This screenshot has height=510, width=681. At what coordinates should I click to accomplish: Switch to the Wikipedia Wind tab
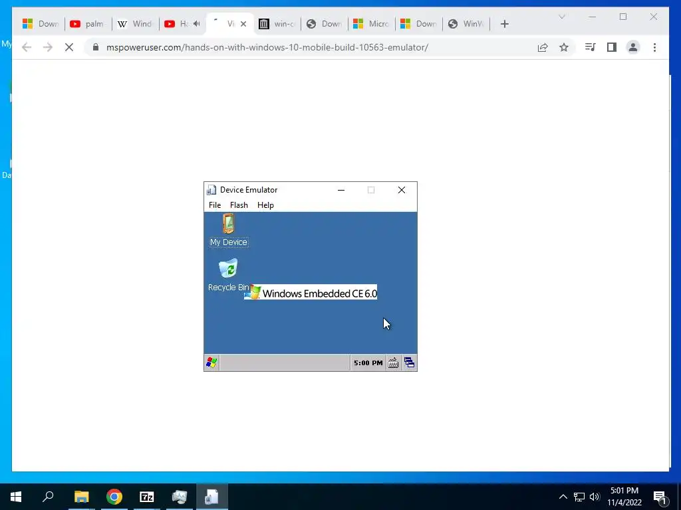tap(136, 24)
